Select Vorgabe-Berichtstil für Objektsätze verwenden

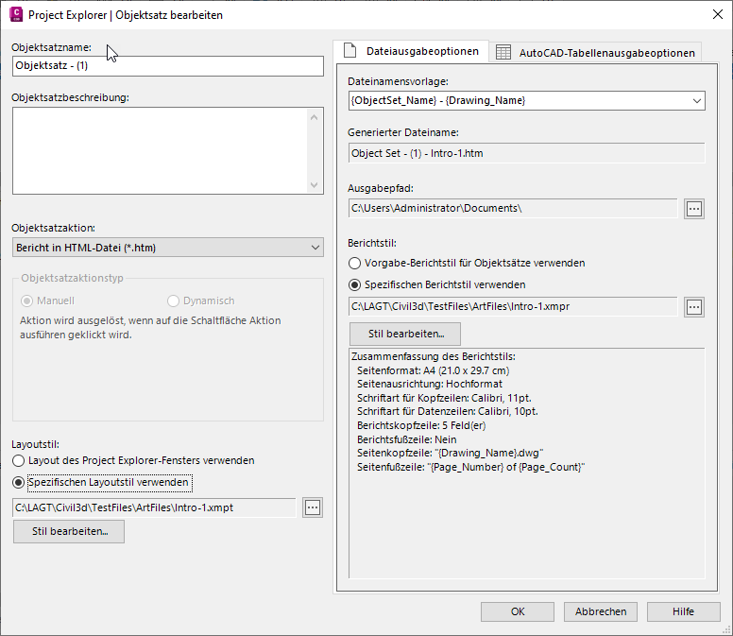[355, 263]
